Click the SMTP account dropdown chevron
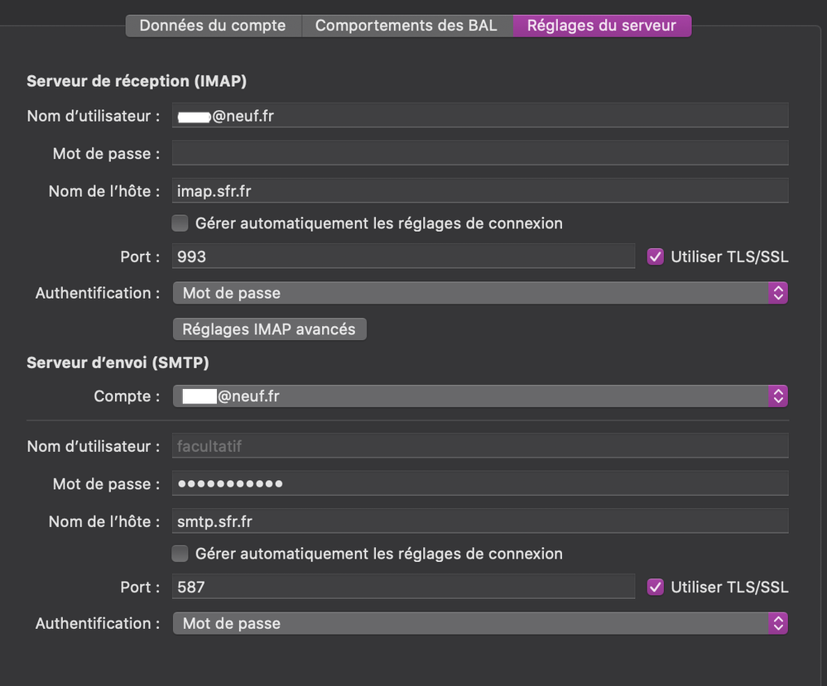Viewport: 827px width, 686px height. pos(777,396)
